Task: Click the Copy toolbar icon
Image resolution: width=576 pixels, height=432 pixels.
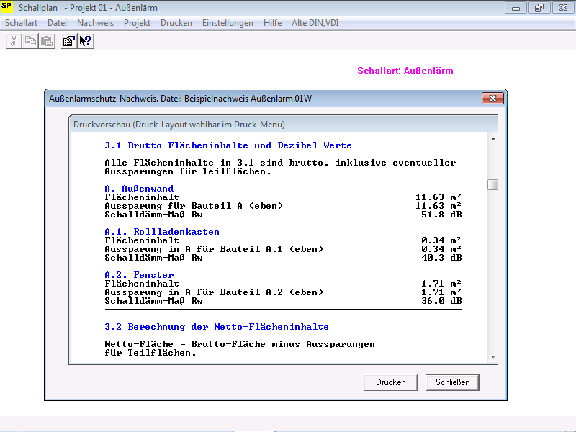Action: pos(30,41)
